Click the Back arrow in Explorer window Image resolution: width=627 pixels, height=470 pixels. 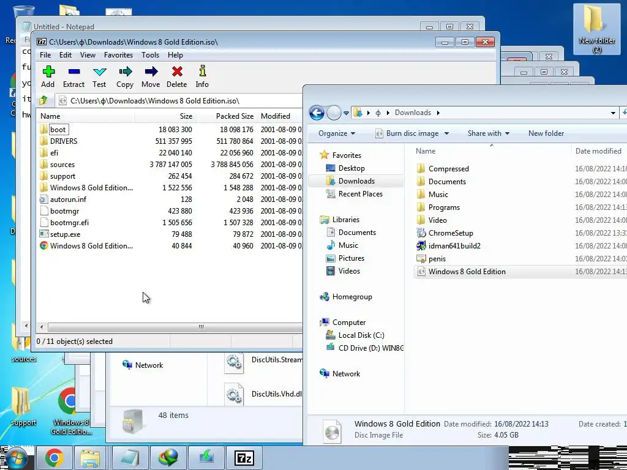pyautogui.click(x=317, y=113)
